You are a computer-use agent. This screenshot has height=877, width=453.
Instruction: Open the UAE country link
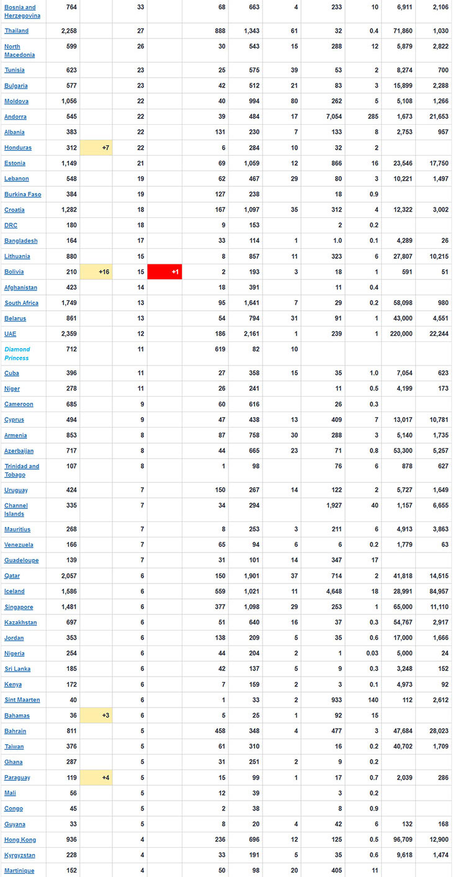click(x=11, y=334)
